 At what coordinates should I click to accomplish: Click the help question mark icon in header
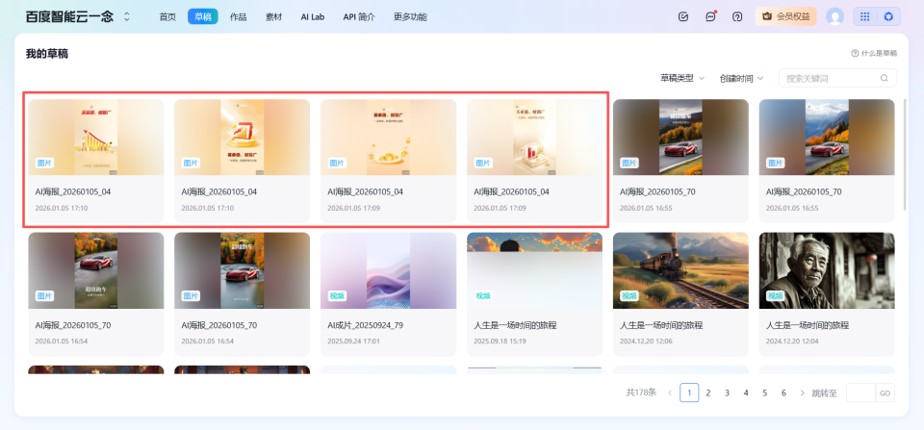pyautogui.click(x=737, y=16)
